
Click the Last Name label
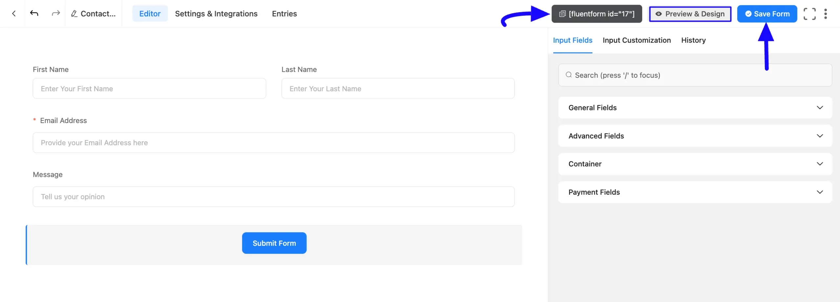[x=299, y=70]
